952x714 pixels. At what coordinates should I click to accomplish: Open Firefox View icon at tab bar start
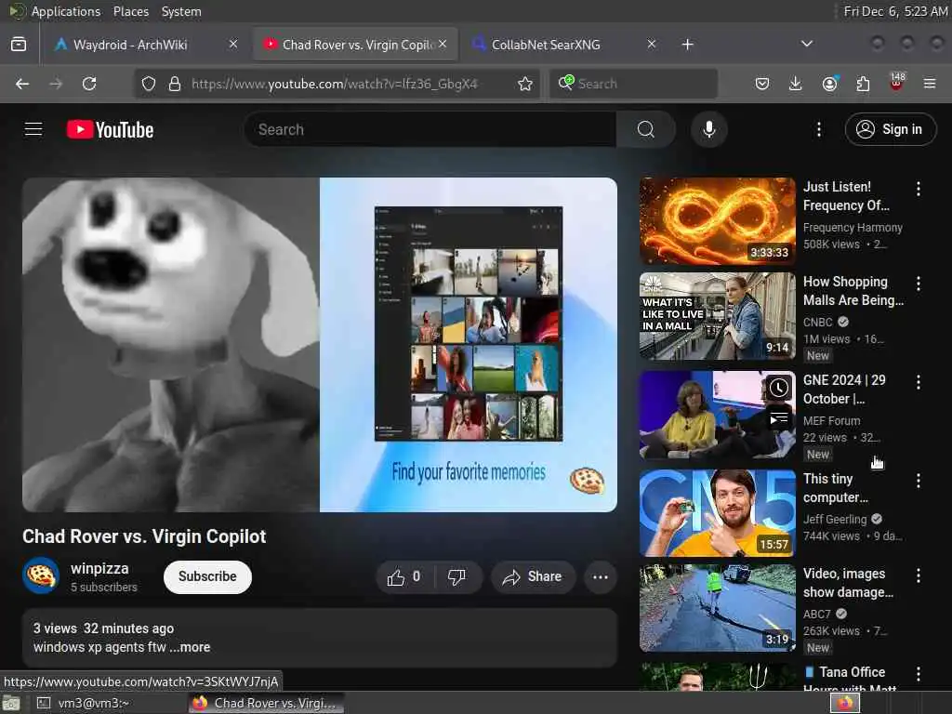19,45
